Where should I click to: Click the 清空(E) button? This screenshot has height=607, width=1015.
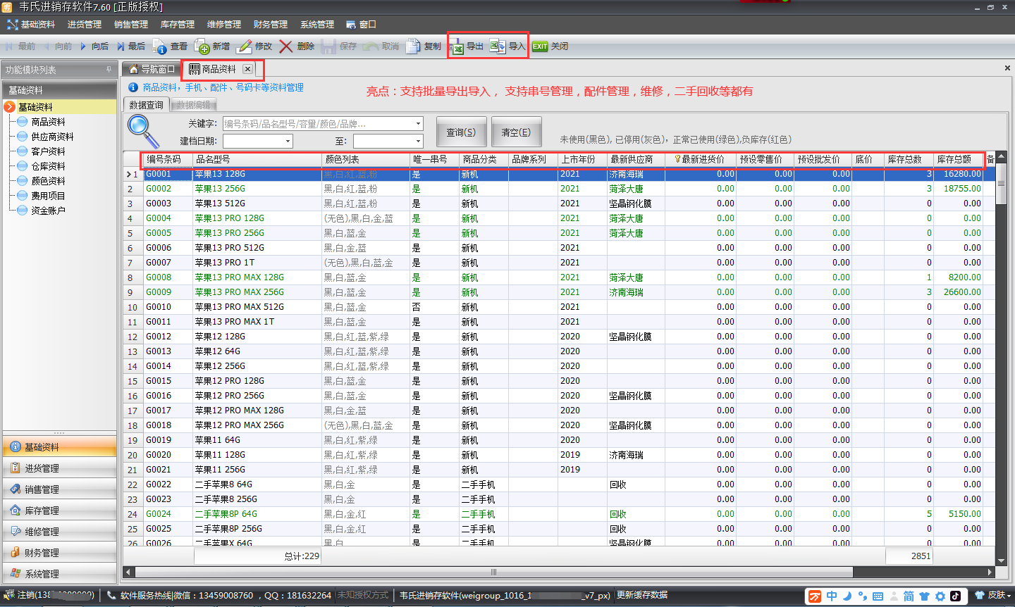(x=516, y=132)
